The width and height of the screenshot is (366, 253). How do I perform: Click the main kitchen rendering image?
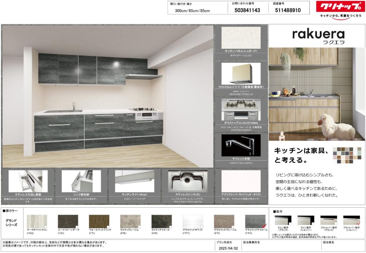coord(107,96)
